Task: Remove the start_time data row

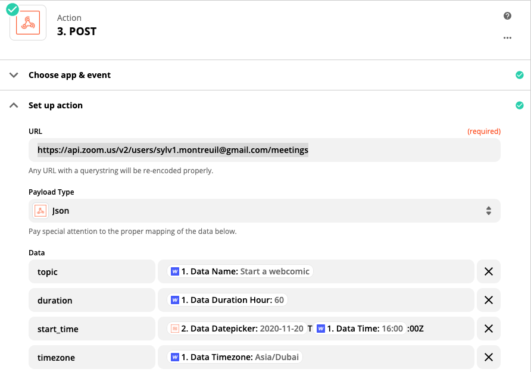Action: 488,329
